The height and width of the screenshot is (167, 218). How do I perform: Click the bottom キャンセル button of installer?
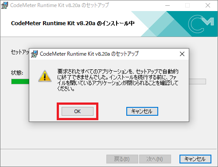pos(195,159)
